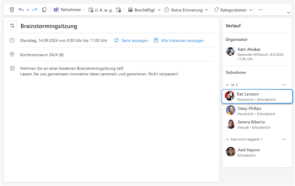The image size is (295, 186).
Task: Open the reply options dropdown arrow
Action: (28, 10)
